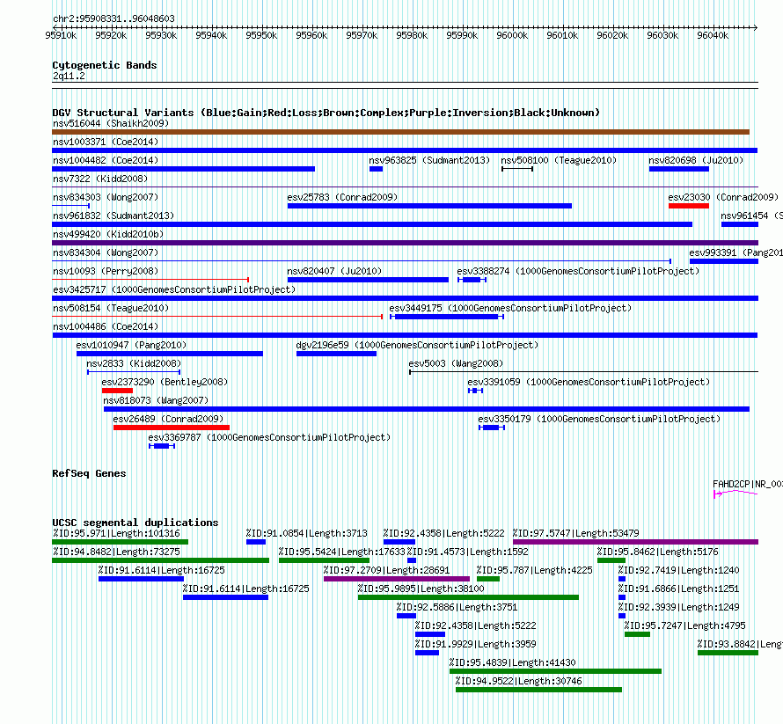
Task: Open the nsv508100 (Teague2010) variant label
Action: (x=559, y=160)
